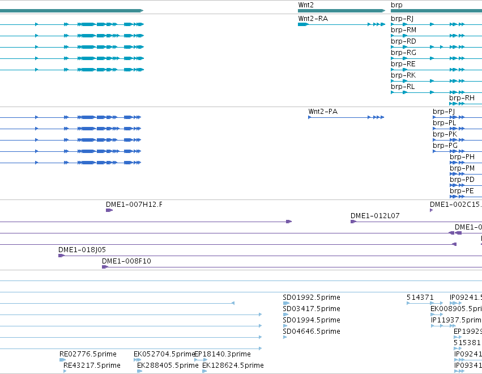482x374 pixels.
Task: Click the Wnt2-RA thick first exon block
Action: coord(303,24)
